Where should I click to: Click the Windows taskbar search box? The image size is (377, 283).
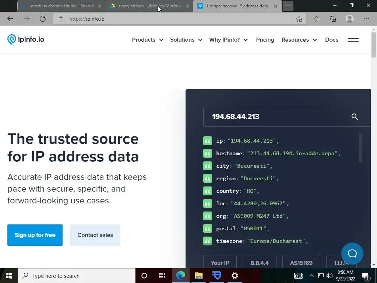77,276
